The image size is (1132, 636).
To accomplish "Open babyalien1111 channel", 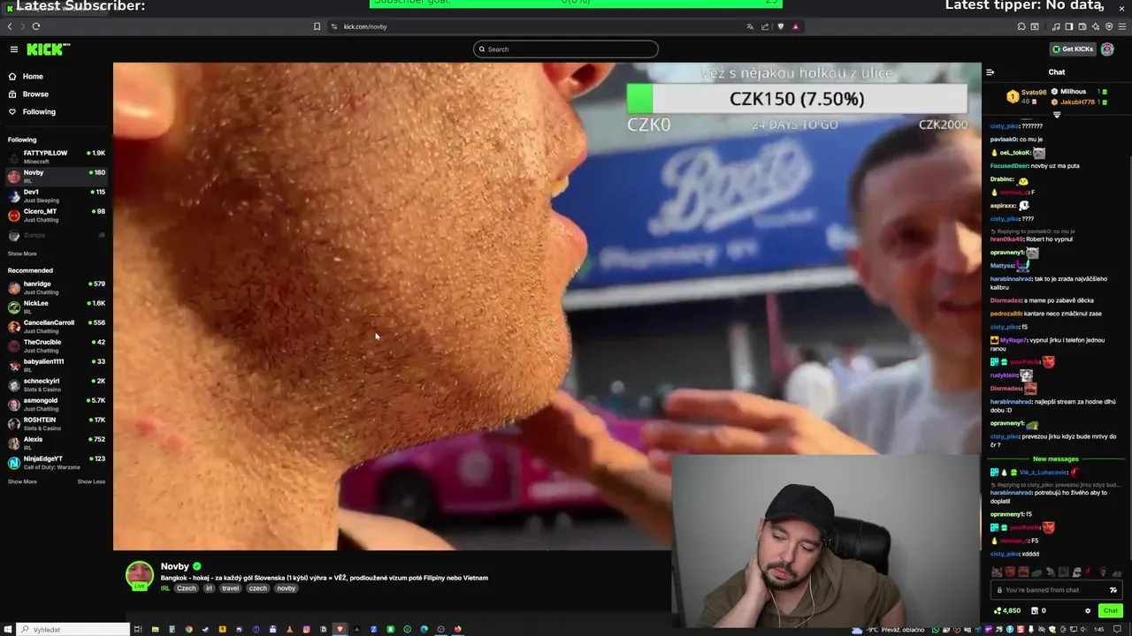I will (x=57, y=365).
